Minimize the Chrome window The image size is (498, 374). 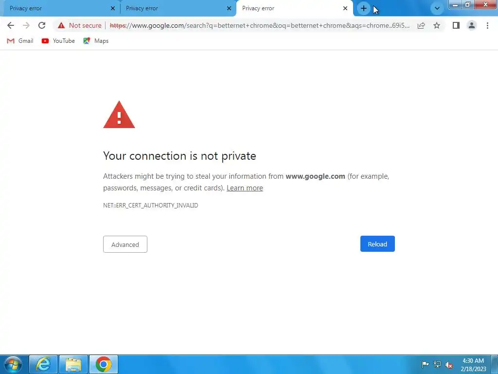click(455, 4)
